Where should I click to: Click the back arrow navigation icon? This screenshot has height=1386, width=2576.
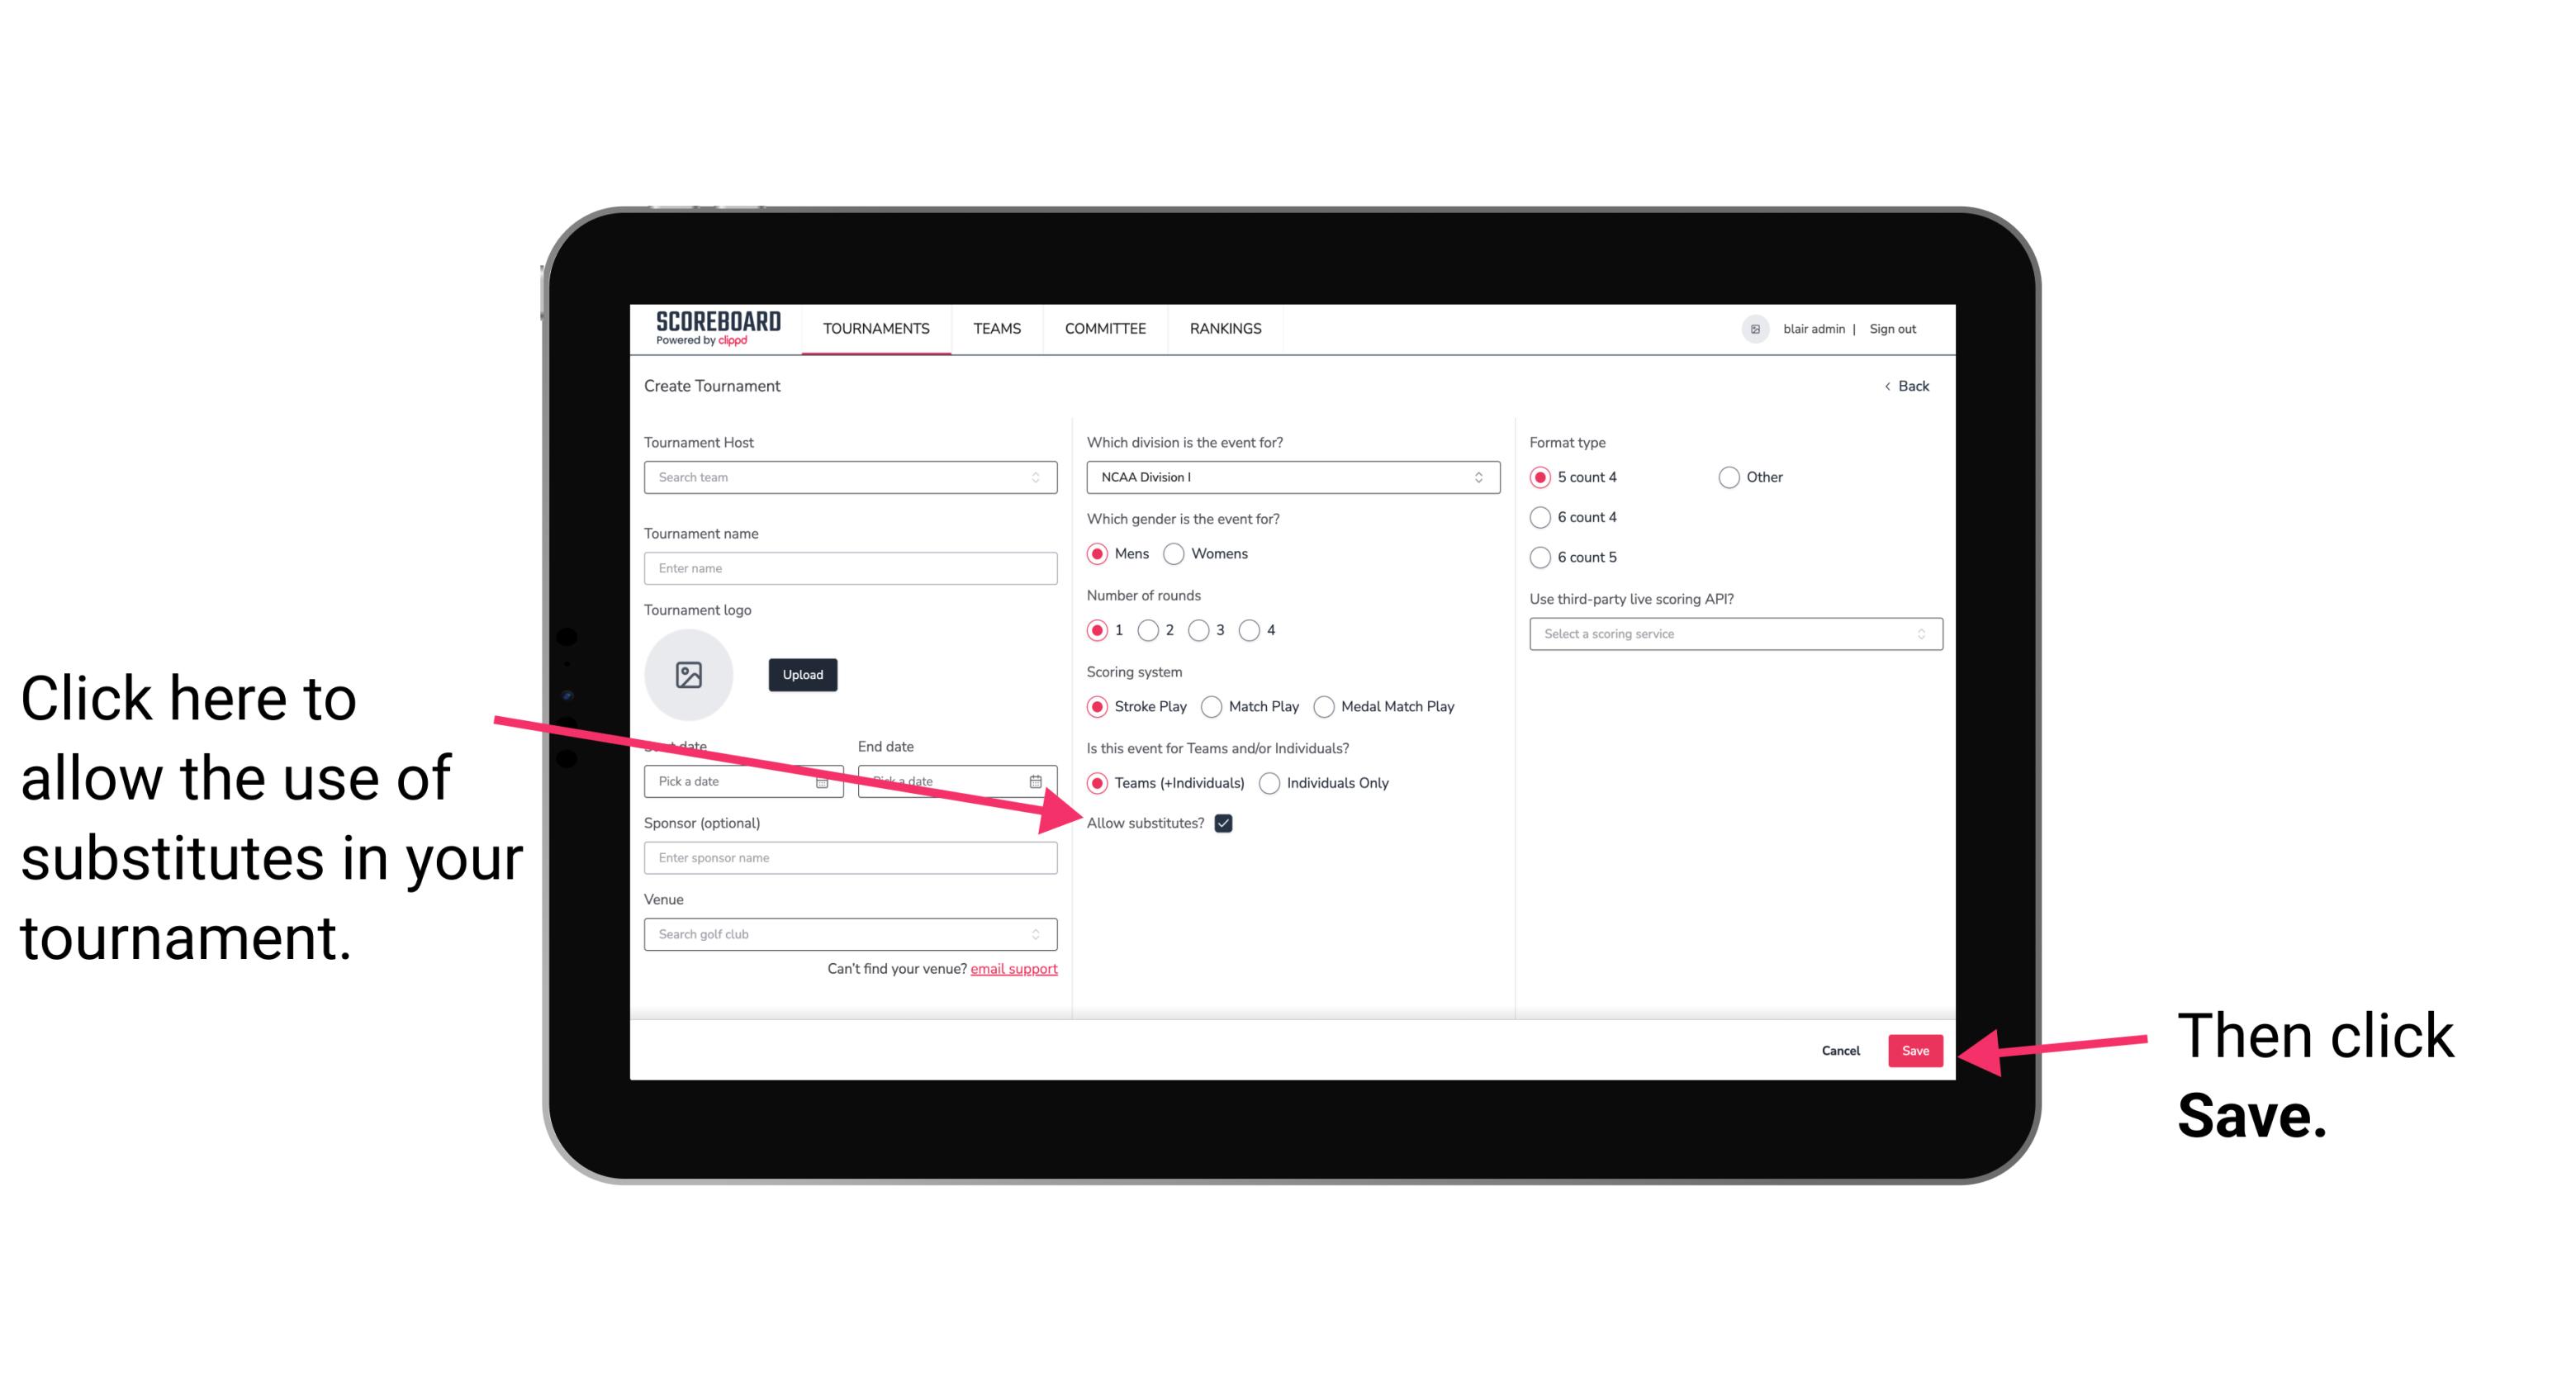pyautogui.click(x=1889, y=386)
